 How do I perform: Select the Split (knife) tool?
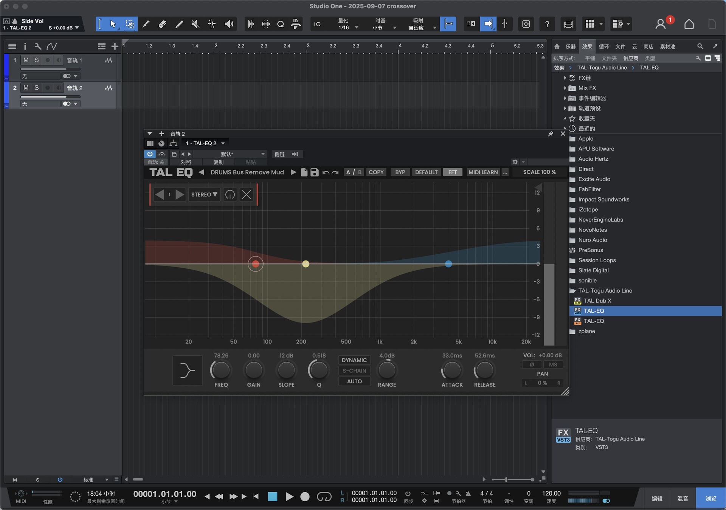point(146,24)
